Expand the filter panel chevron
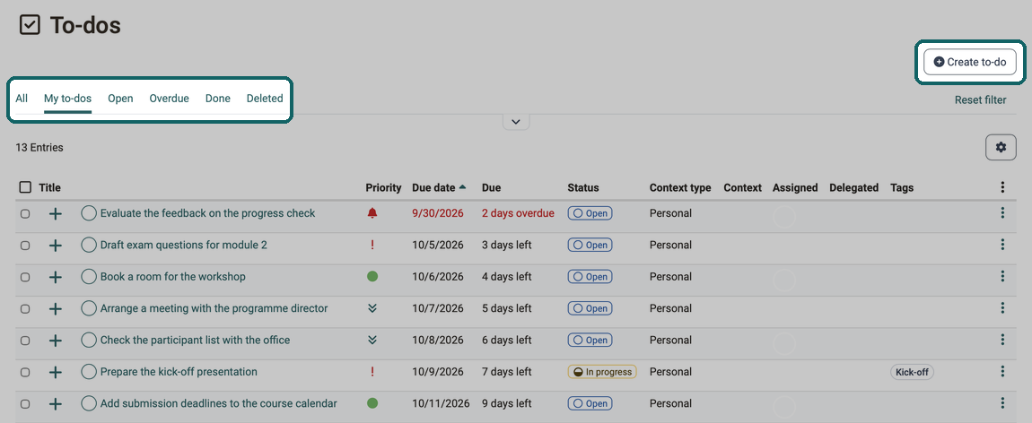Screen dimensions: 1032x423 click(516, 122)
